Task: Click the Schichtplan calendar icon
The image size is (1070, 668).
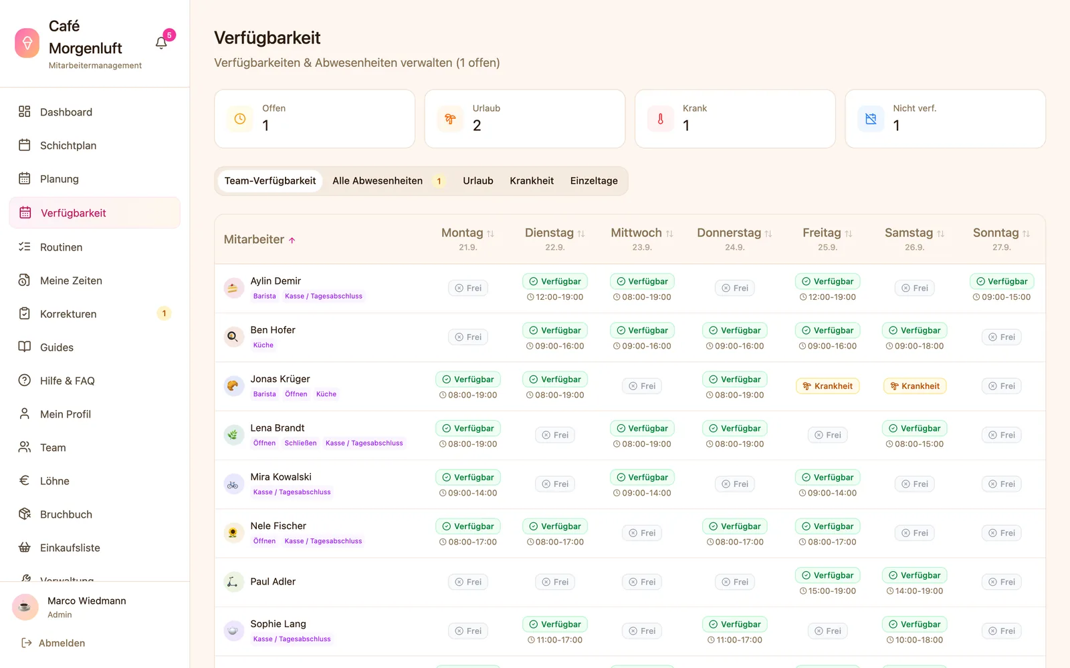Action: click(25, 145)
